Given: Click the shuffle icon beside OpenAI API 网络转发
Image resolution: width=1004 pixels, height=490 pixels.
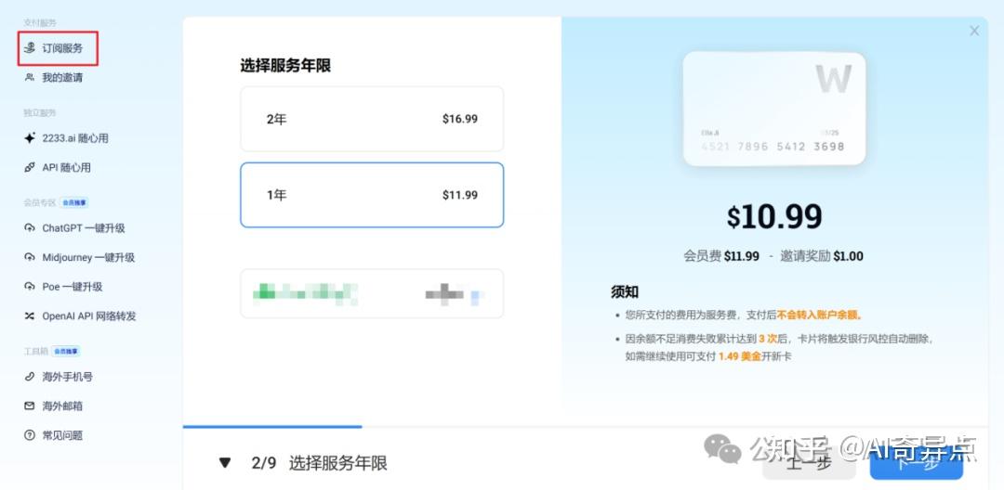Looking at the screenshot, I should tap(30, 316).
